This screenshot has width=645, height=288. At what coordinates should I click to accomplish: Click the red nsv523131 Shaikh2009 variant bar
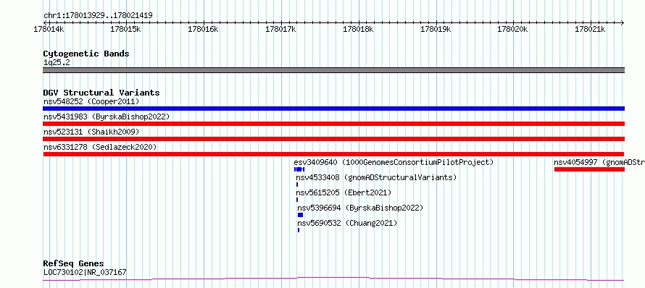333,139
